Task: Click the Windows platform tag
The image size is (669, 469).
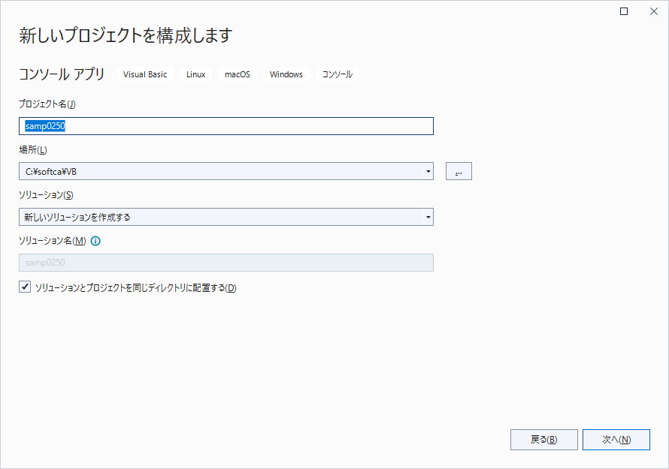Action: (x=286, y=74)
